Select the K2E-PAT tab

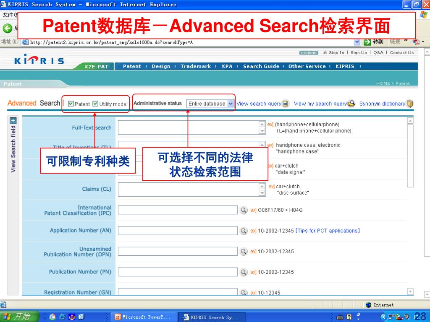coord(96,67)
